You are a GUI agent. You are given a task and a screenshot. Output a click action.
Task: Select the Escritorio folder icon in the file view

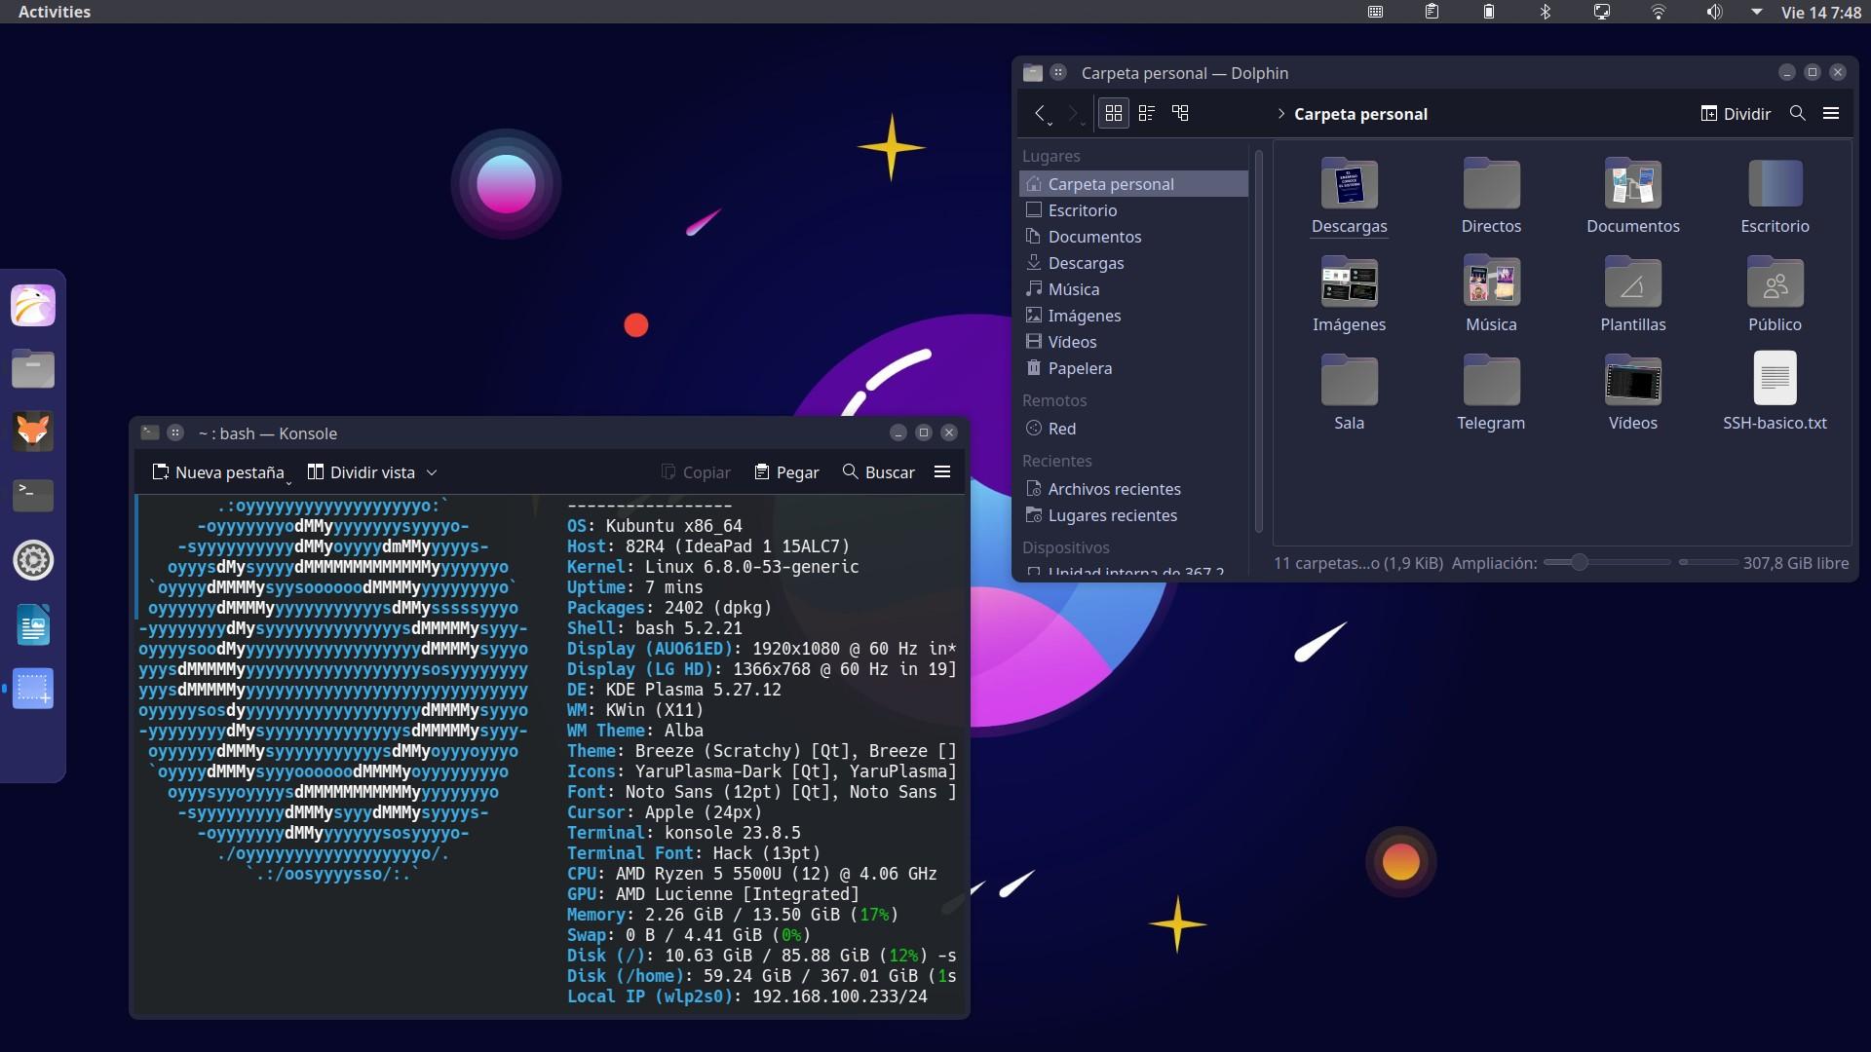(x=1775, y=183)
